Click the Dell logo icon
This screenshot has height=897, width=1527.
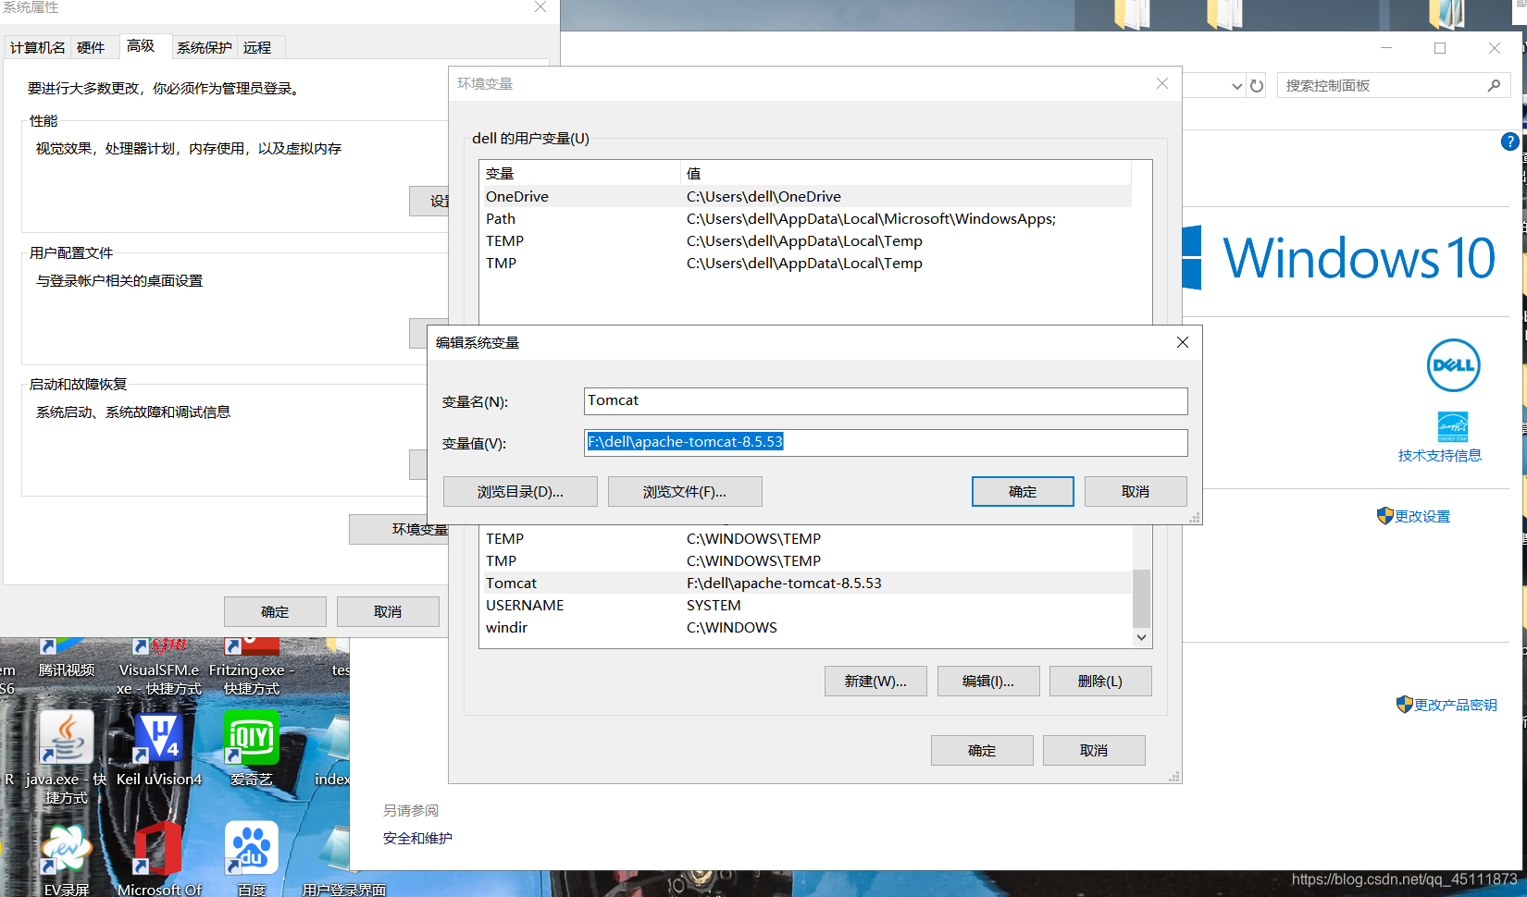tap(1453, 365)
